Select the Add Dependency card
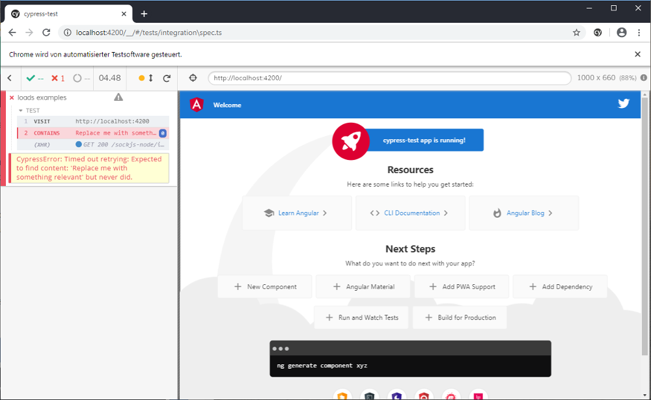Screen dimensions: 651x400 click(x=560, y=287)
